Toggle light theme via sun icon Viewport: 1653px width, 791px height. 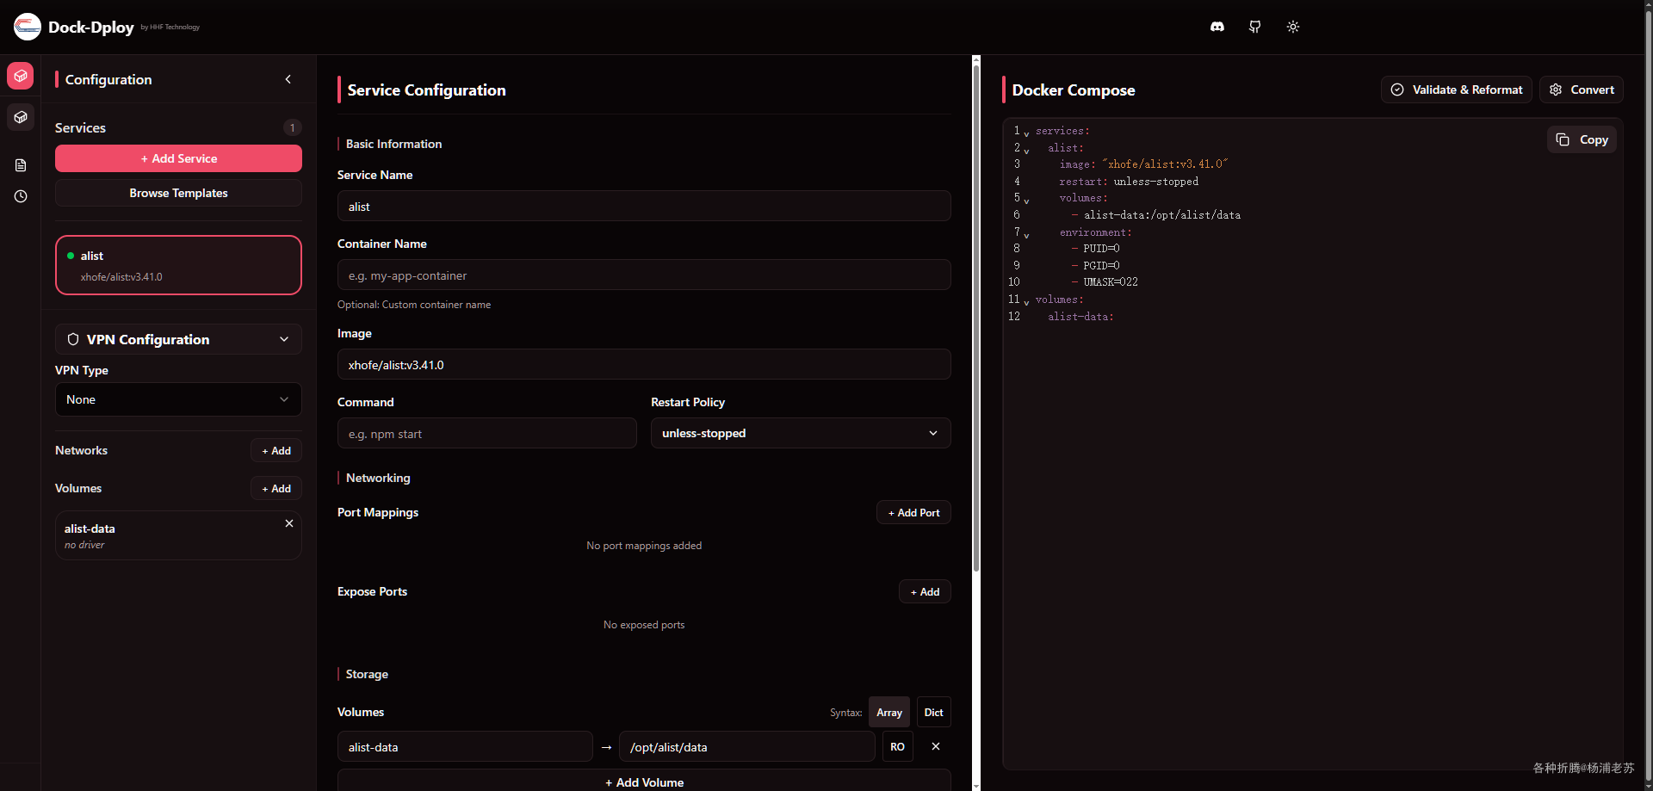[1292, 28]
